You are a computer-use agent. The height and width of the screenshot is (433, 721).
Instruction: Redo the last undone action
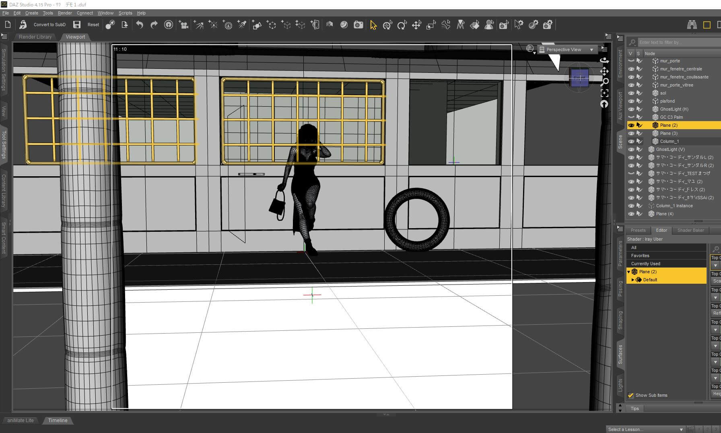pos(154,25)
